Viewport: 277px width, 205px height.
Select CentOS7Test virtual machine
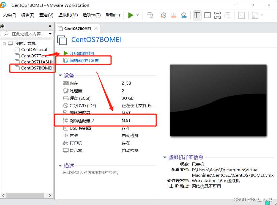(x=34, y=56)
